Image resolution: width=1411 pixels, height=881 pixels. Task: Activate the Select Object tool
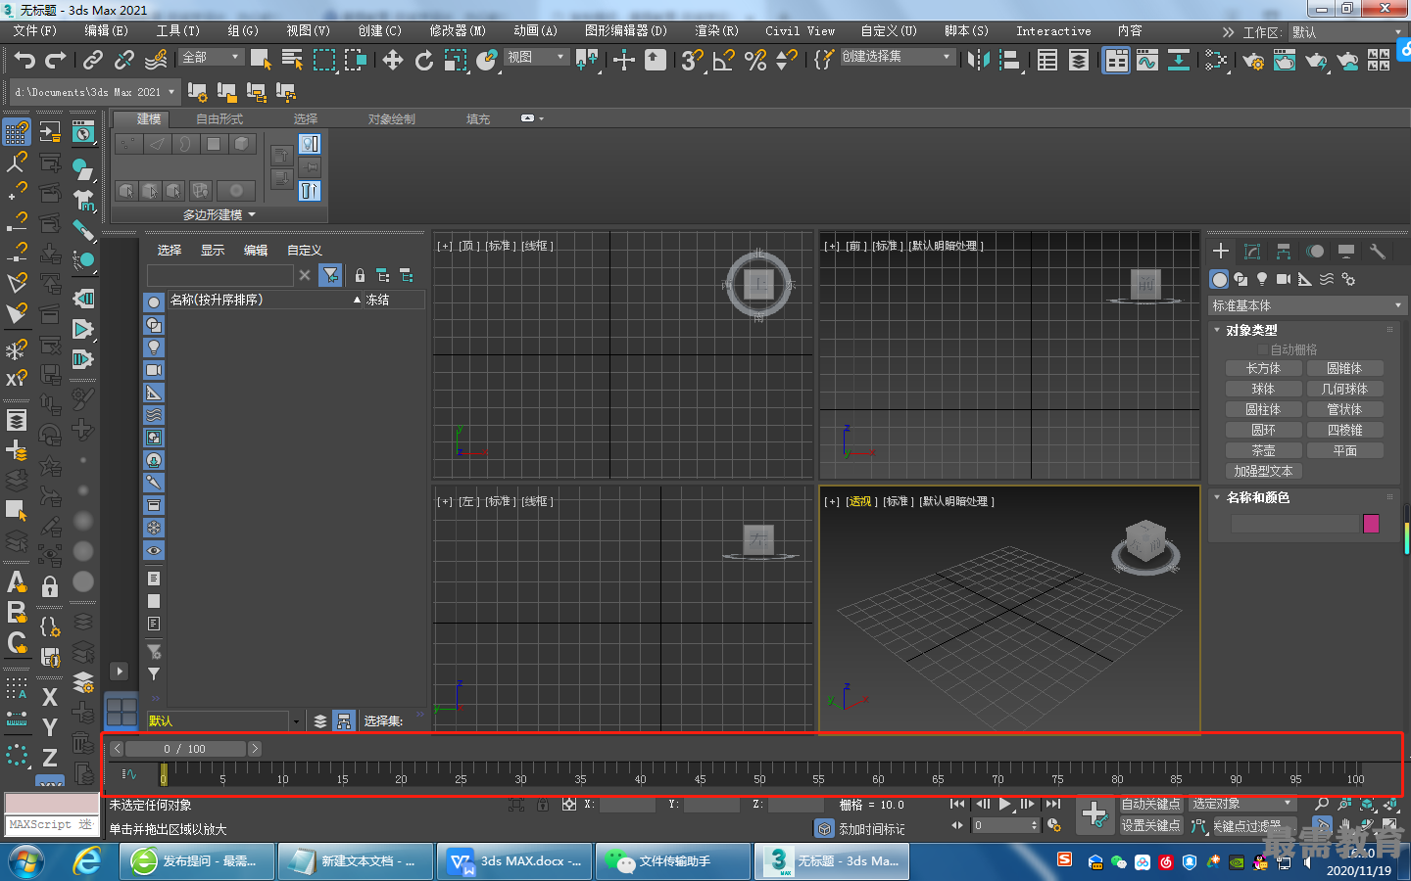coord(261,60)
